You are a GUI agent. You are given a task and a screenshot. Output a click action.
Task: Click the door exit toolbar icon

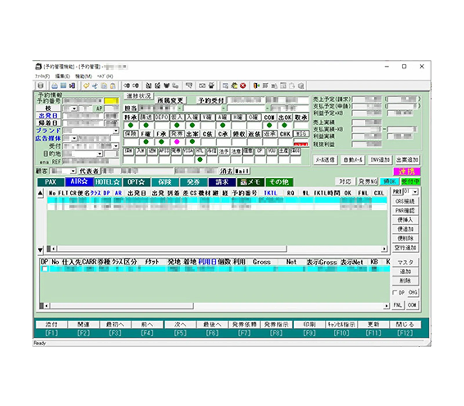[x=256, y=86]
